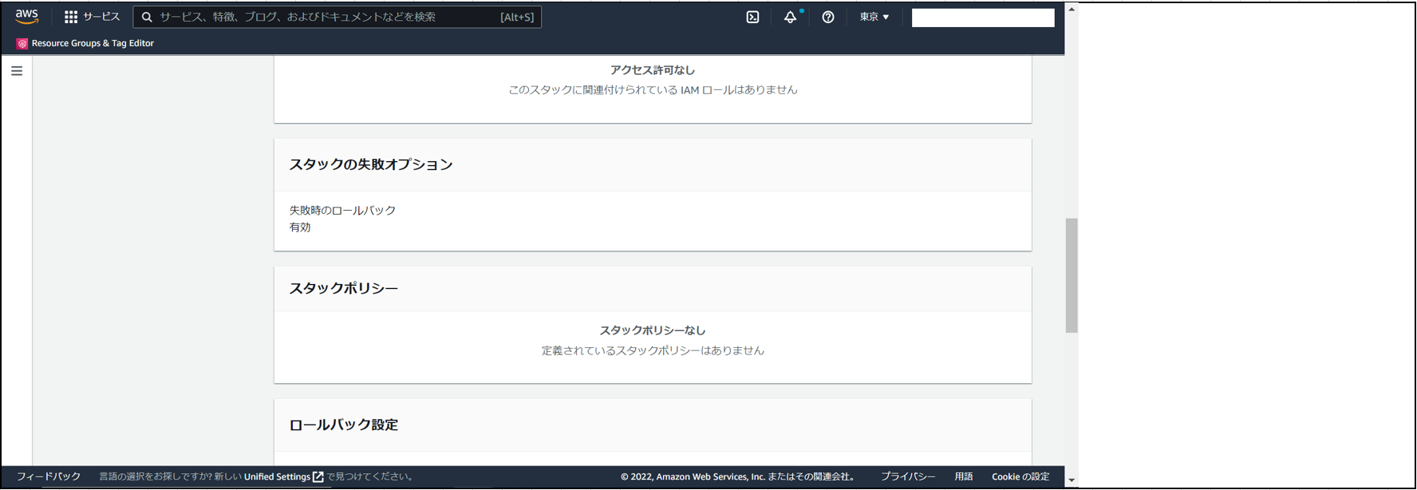Select the スタックポリシー heading

pyautogui.click(x=343, y=288)
